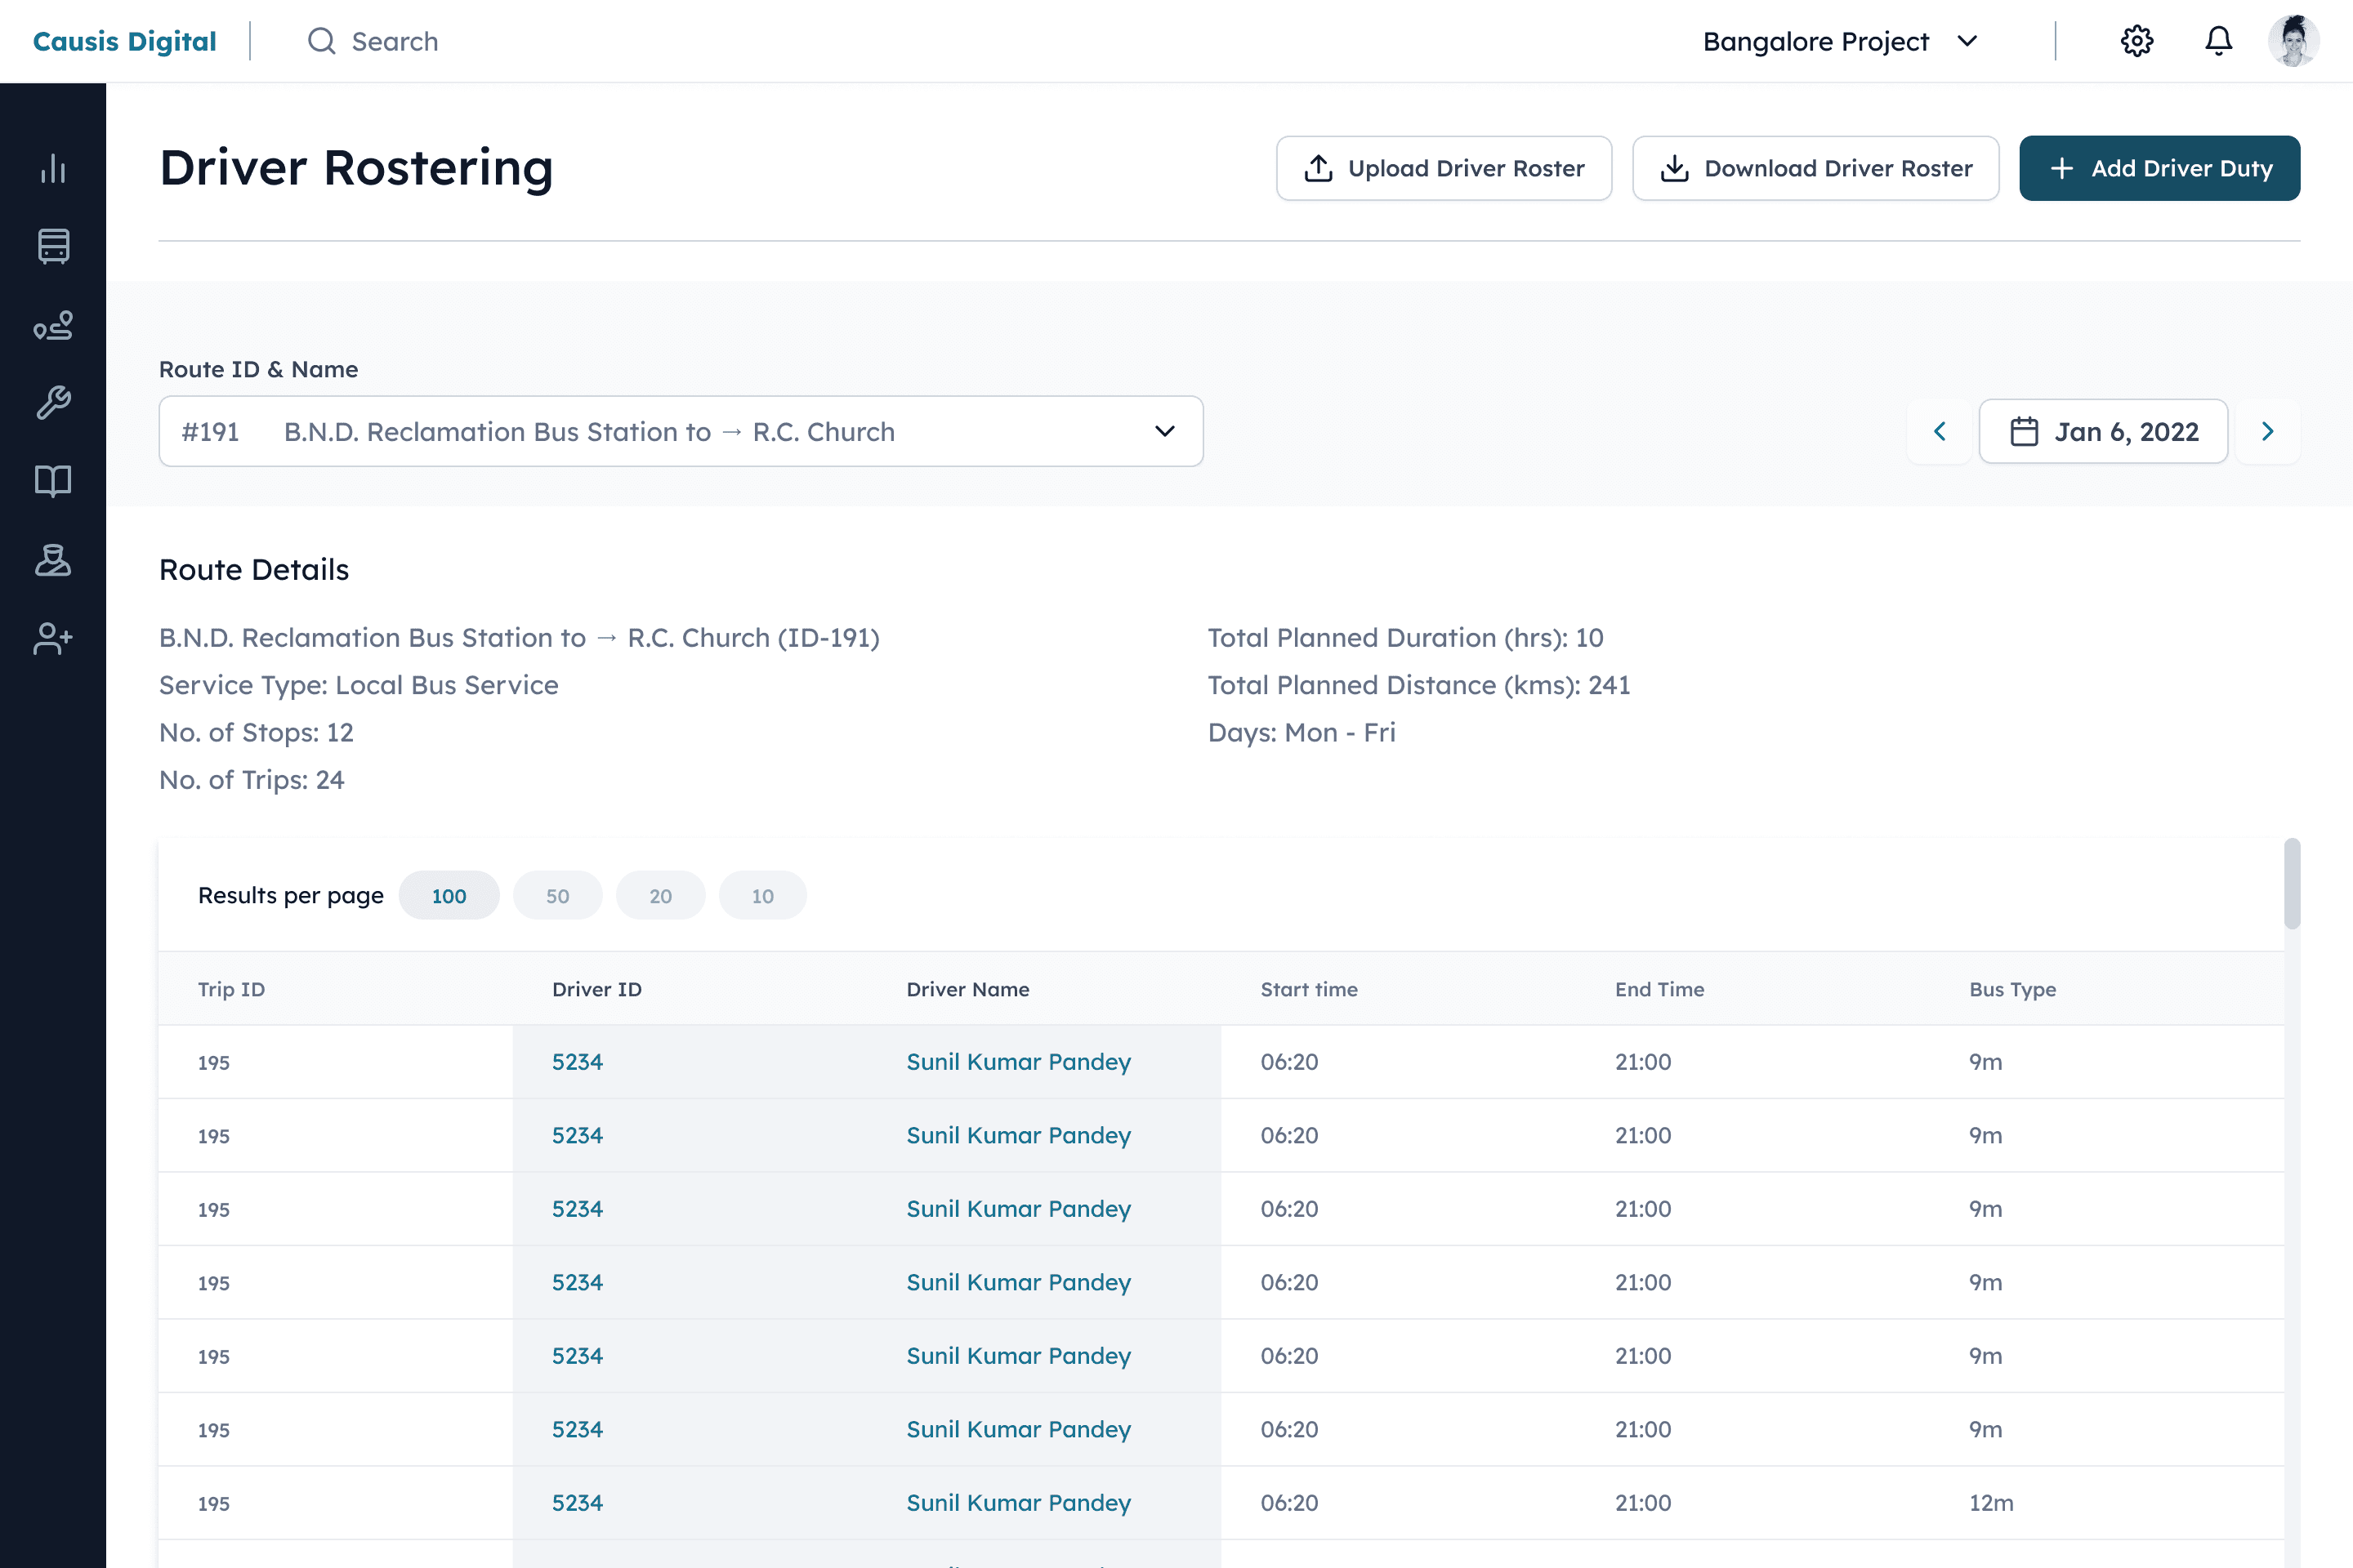Screen dimensions: 2353x1568
Task: Open the add user sidebar icon
Action: tap(53, 638)
